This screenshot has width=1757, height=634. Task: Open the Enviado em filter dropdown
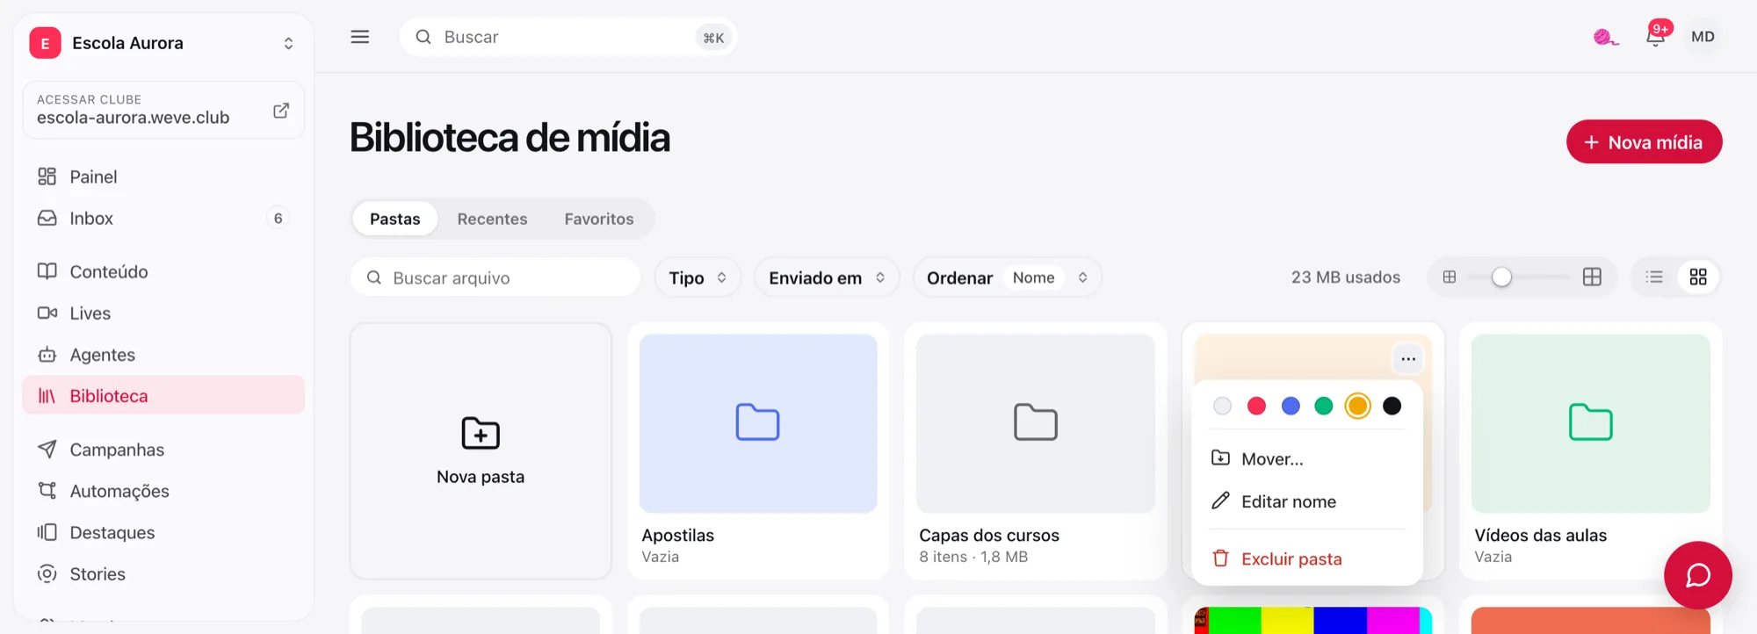[827, 277]
